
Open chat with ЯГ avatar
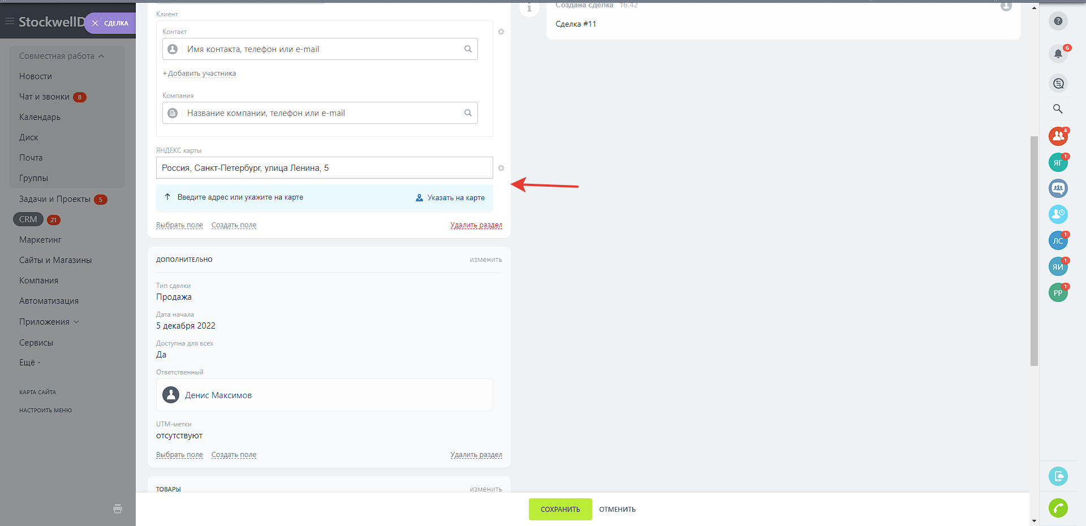click(1058, 163)
